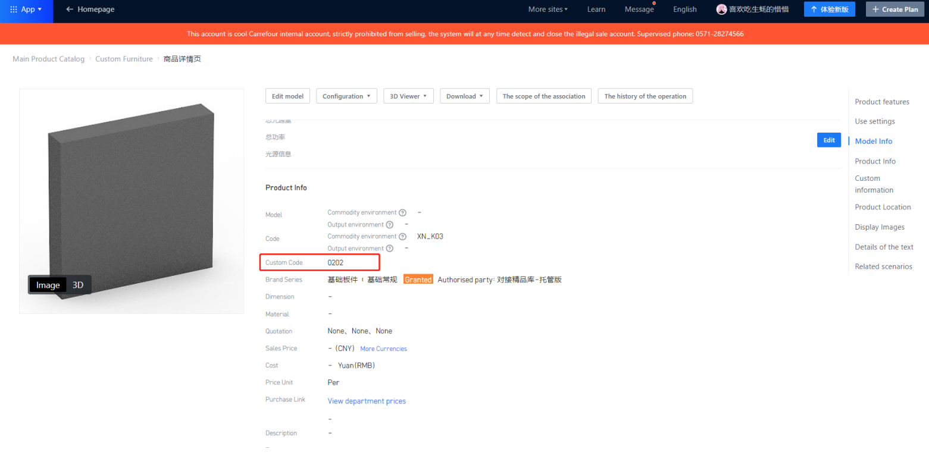Expand the Configuration dropdown
The height and width of the screenshot is (474, 929).
(x=346, y=96)
